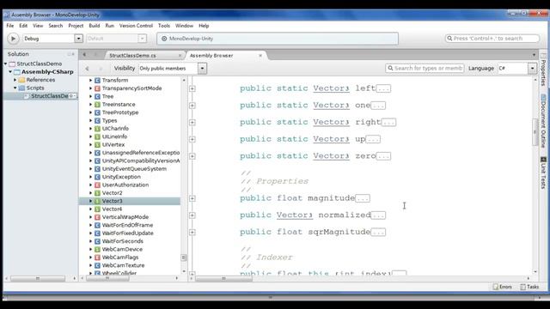Open the Document Outline side panel tab
This screenshot has width=550, height=309.
pyautogui.click(x=543, y=121)
